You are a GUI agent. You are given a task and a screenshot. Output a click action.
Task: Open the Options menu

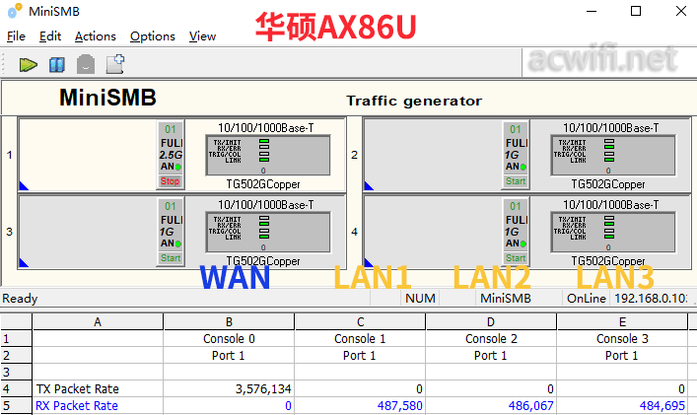[153, 36]
